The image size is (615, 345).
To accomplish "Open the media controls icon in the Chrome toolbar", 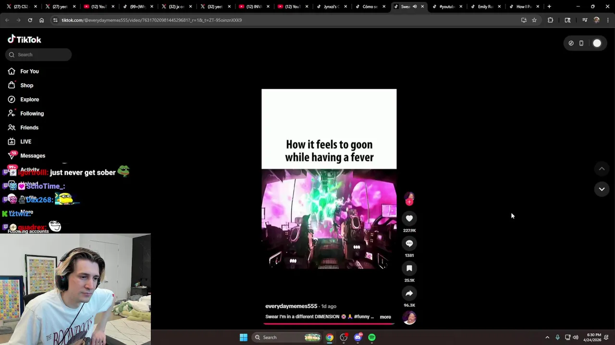I will tap(585, 20).
